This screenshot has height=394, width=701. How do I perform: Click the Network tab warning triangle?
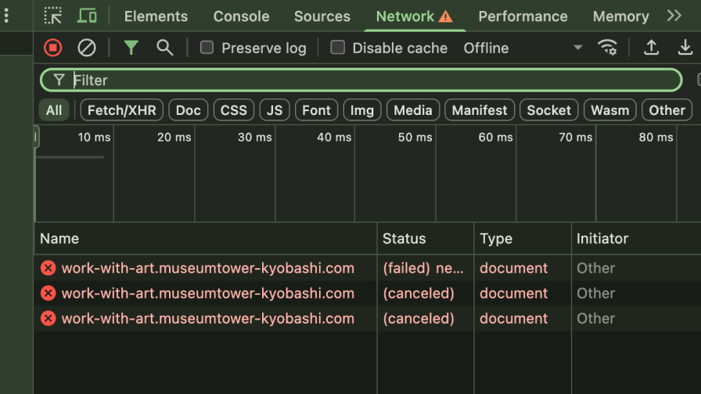445,16
